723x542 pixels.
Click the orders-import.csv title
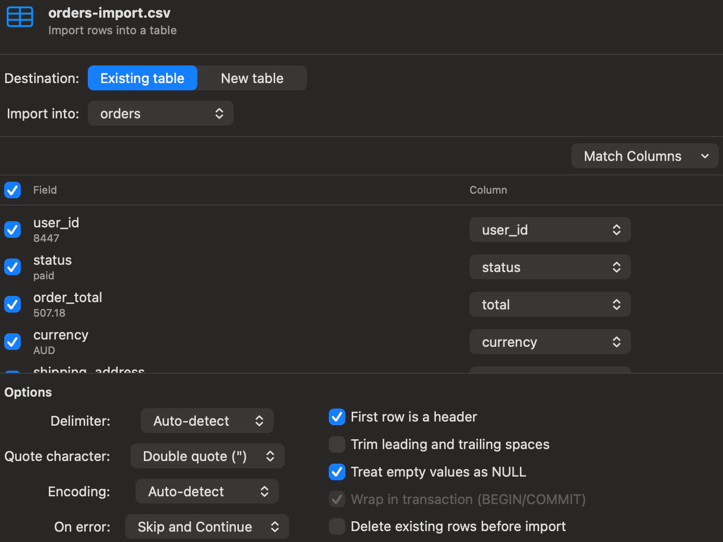click(x=109, y=13)
